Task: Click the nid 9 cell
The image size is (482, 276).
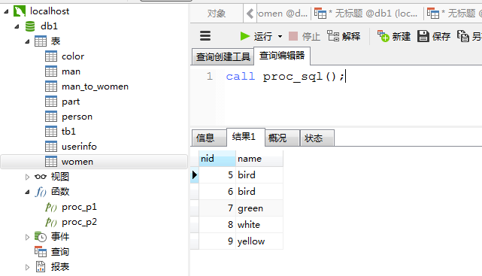Action: (x=217, y=241)
